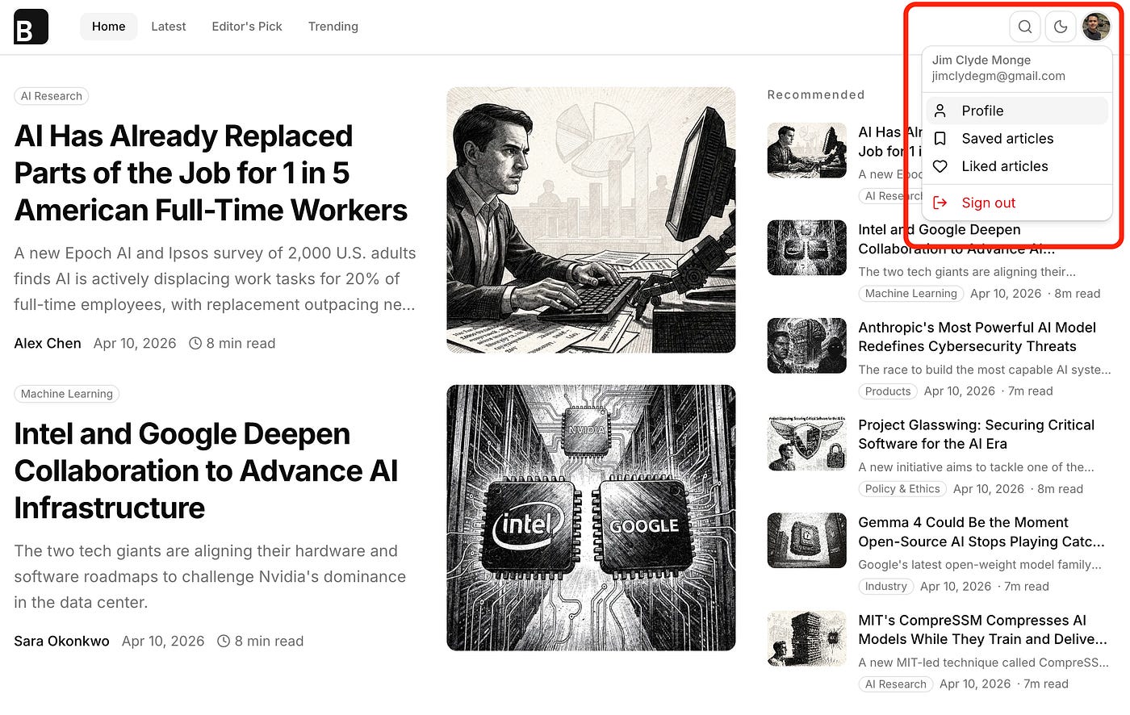Click the Project Glasswing thumbnail

807,443
